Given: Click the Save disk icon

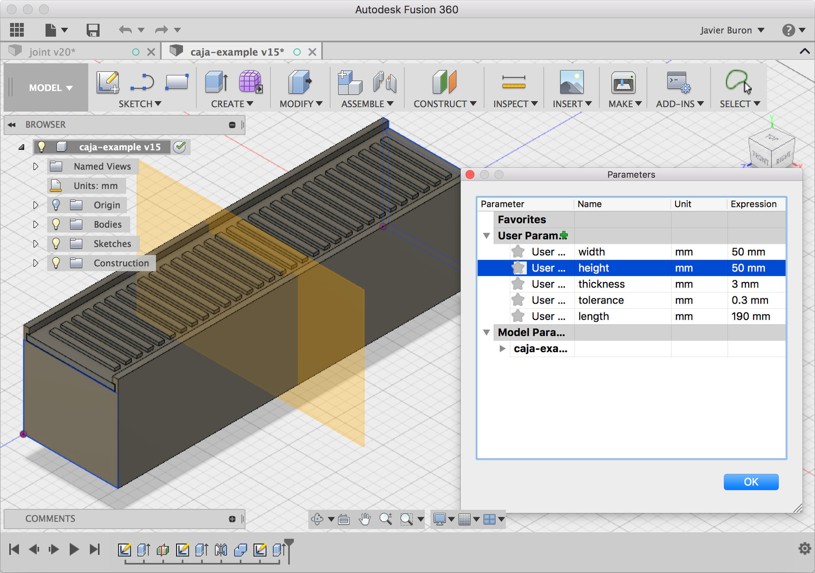Looking at the screenshot, I should click(x=93, y=30).
